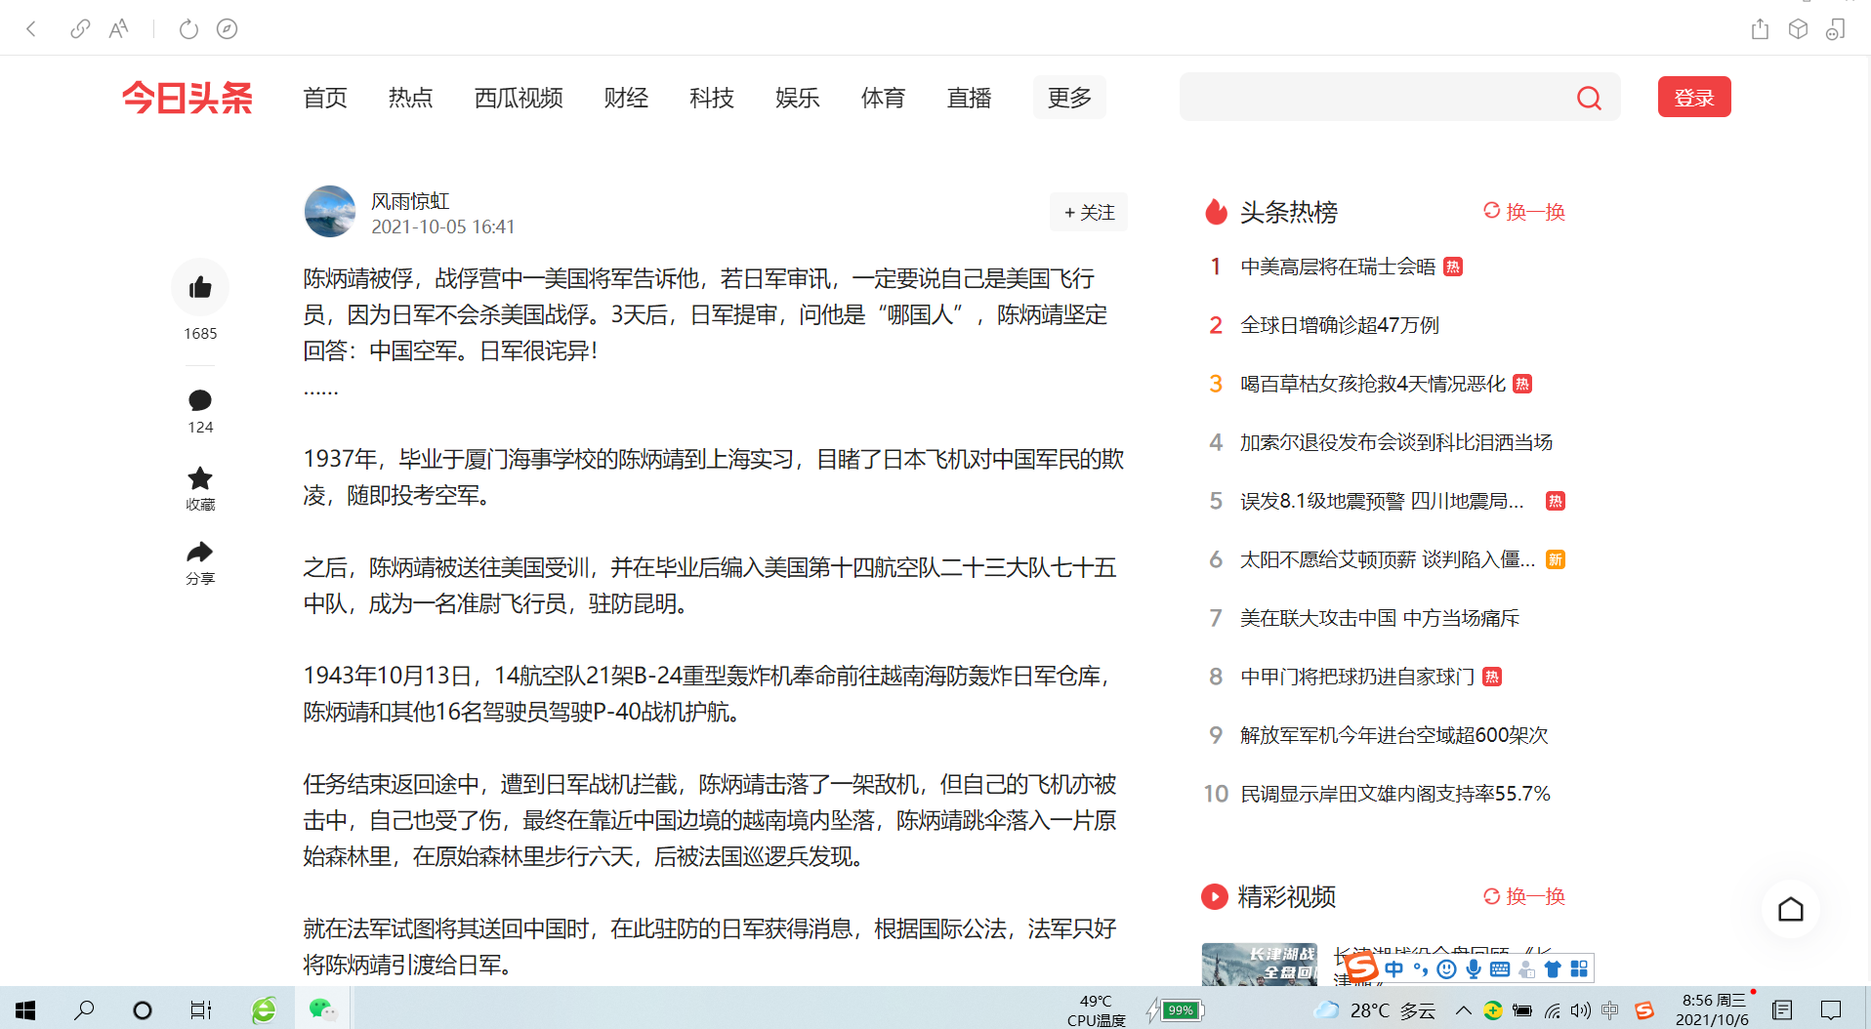1871x1029 pixels.
Task: Open the taskbar clock 8:56 周三
Action: coord(1714,1009)
